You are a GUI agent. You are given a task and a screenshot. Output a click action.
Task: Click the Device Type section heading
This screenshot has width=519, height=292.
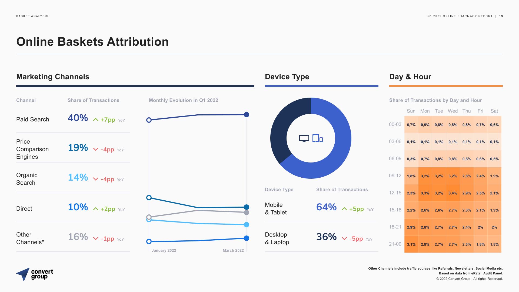(287, 77)
